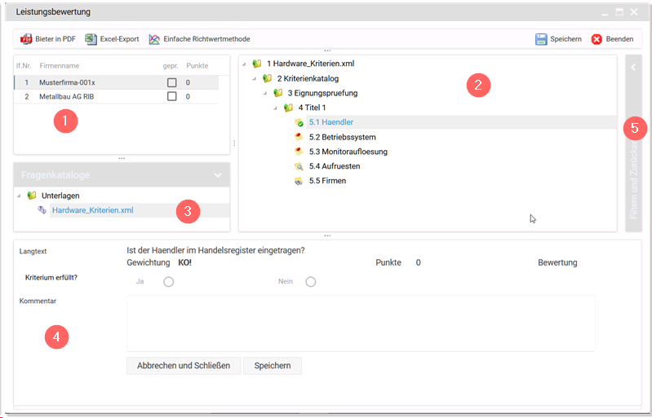Expand the Filtern und Zurücksetzen side panel
This screenshot has height=418, width=652.
[634, 68]
